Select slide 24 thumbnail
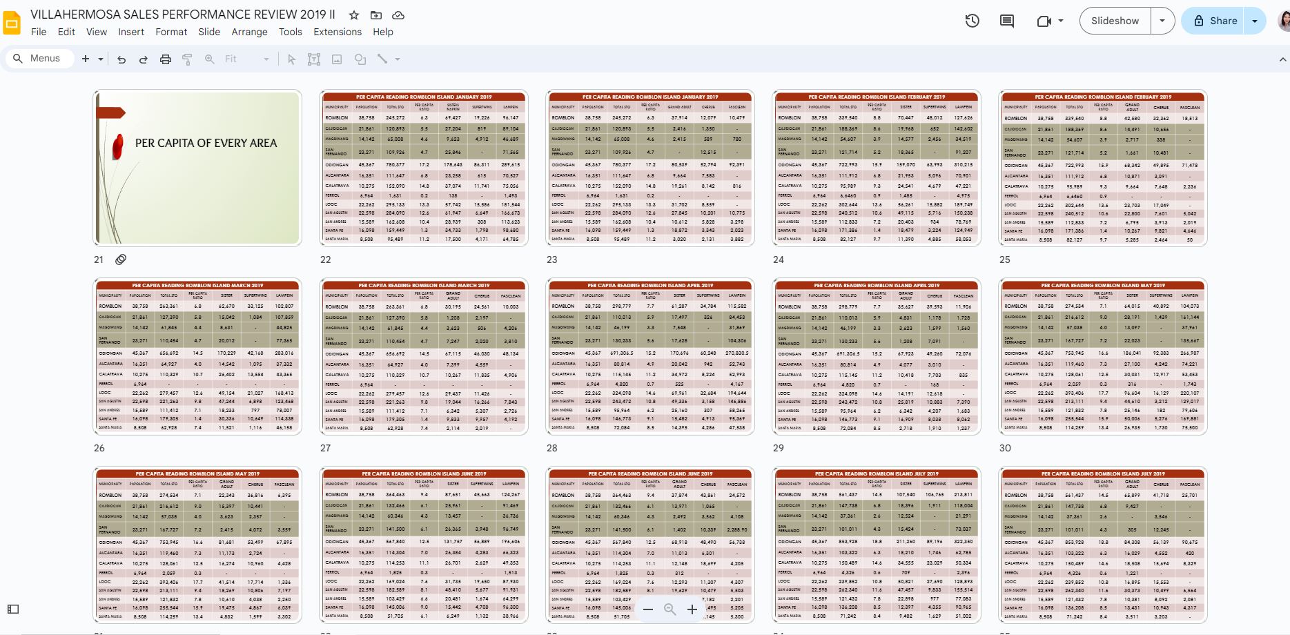Image resolution: width=1290 pixels, height=635 pixels. pos(877,168)
